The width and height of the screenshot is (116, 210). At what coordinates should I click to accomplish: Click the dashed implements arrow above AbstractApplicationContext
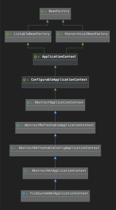point(55,94)
